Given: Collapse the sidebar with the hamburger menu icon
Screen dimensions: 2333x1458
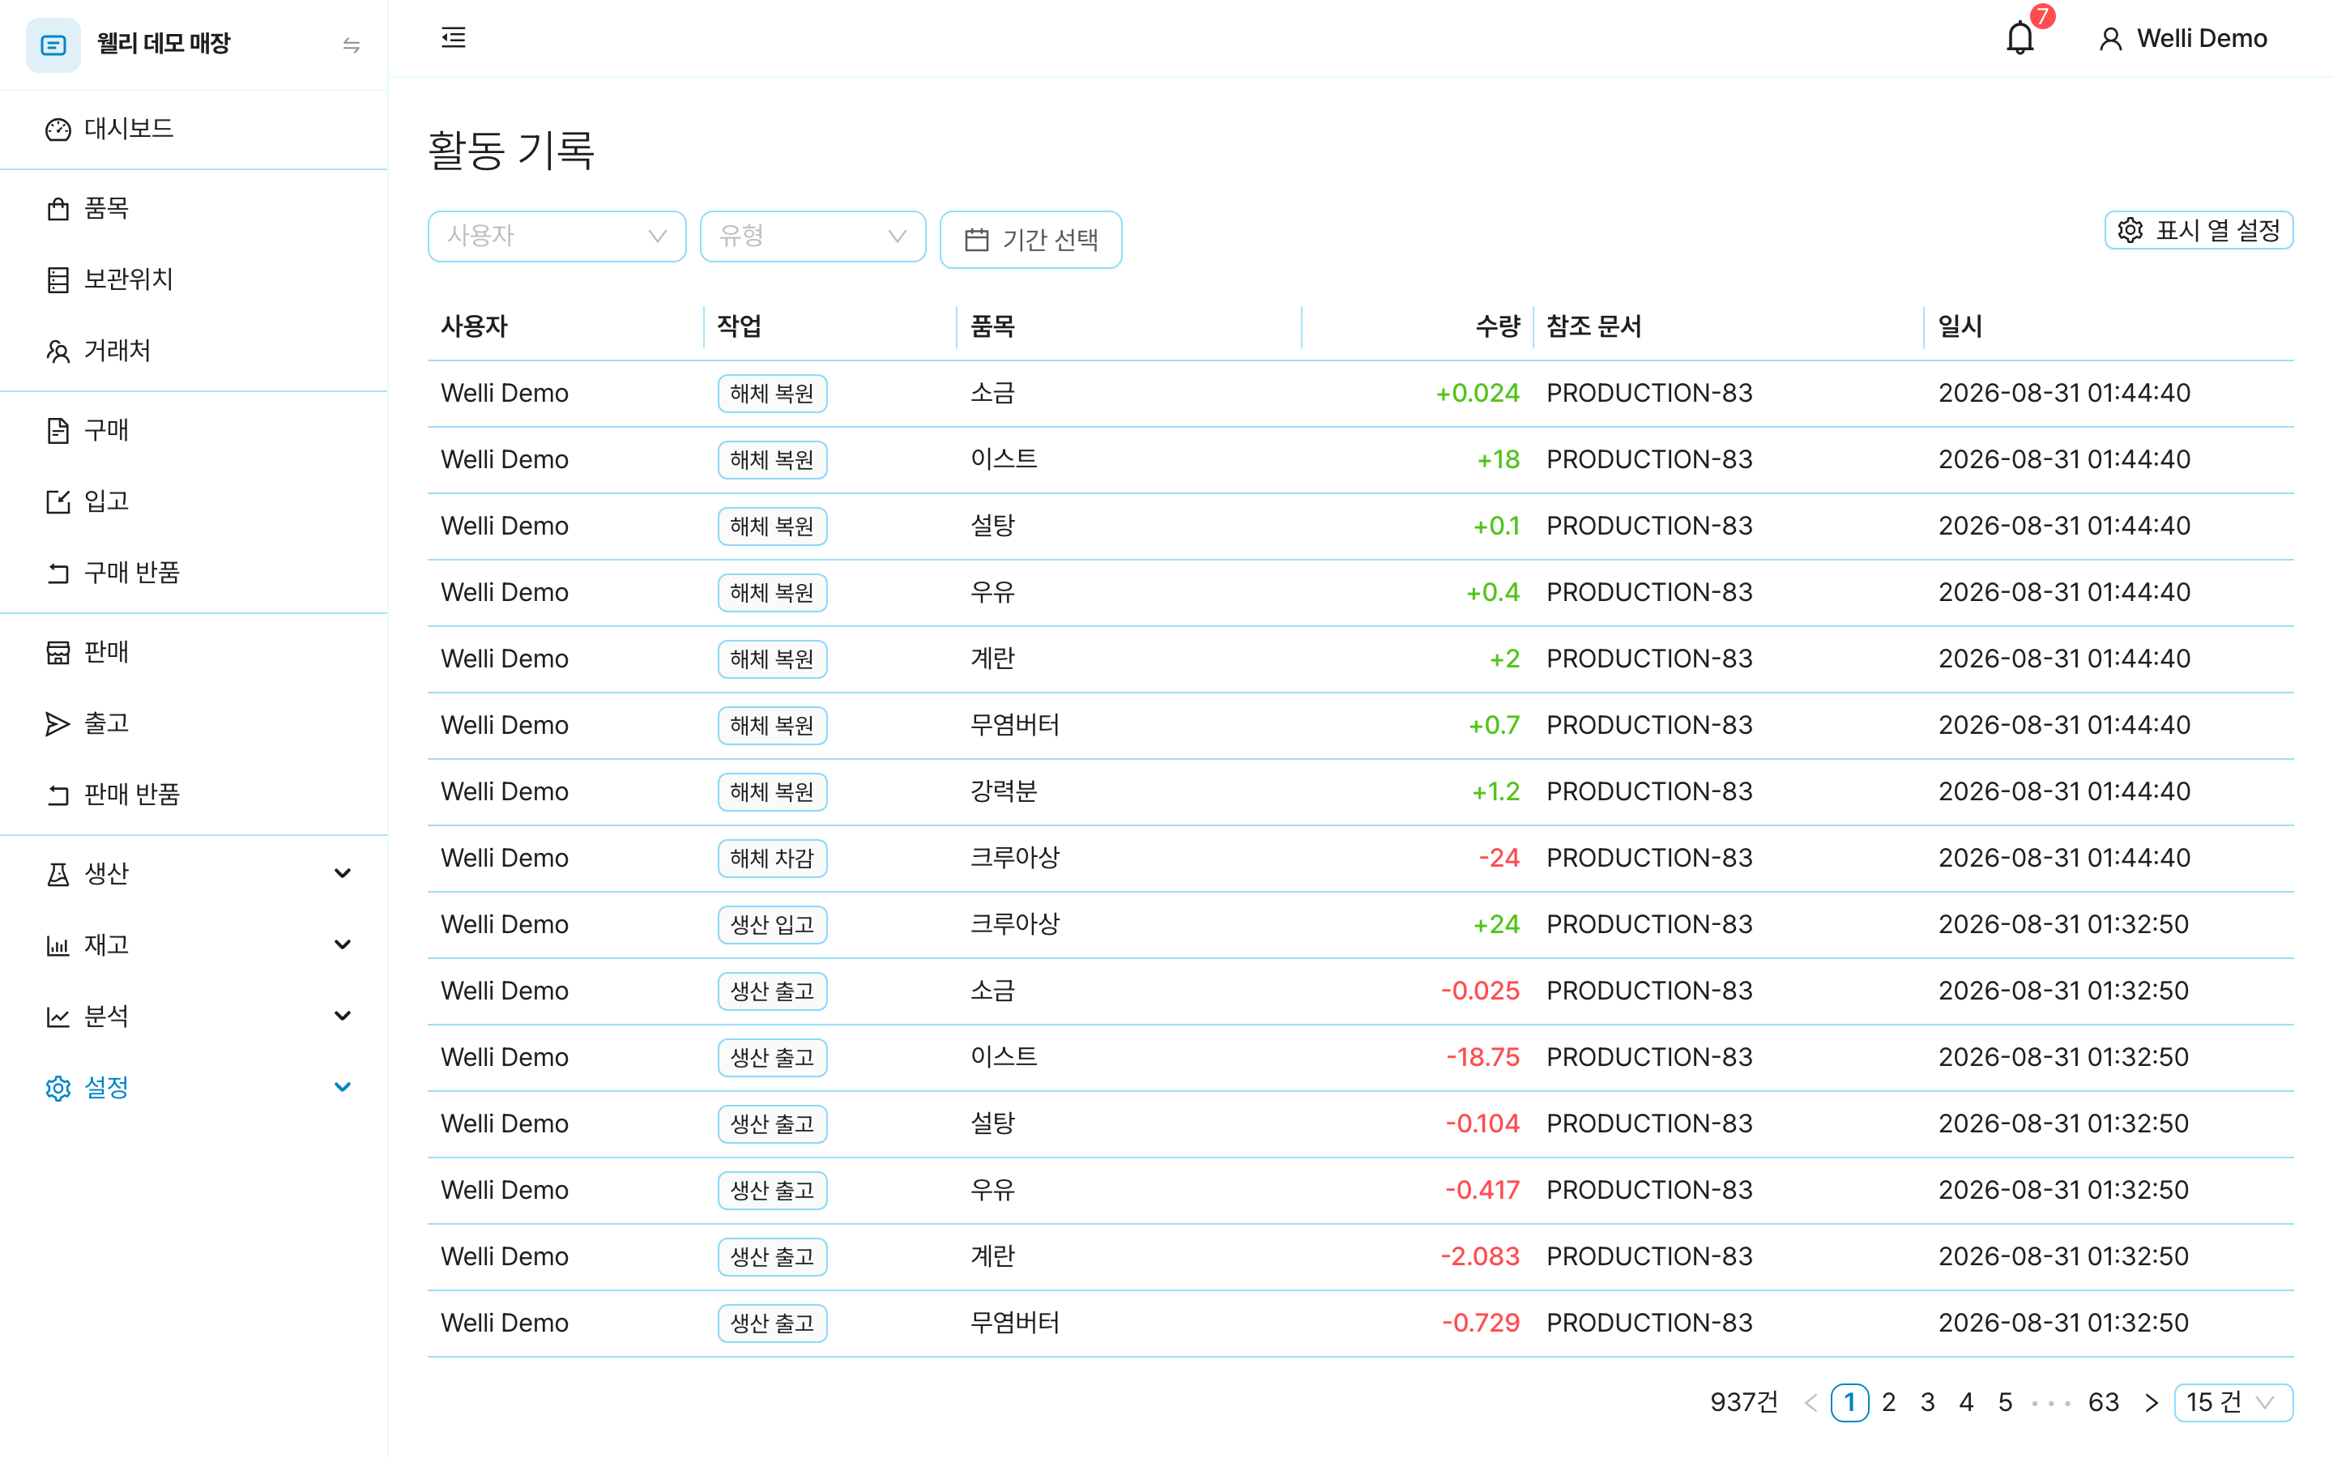Looking at the screenshot, I should coord(453,37).
